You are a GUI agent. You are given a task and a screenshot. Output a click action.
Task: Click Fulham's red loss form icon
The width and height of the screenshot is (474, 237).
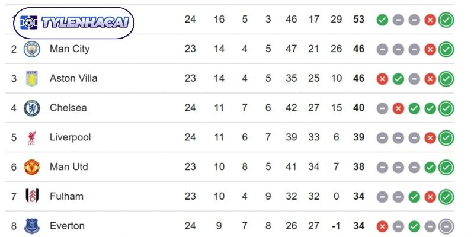pos(430,197)
